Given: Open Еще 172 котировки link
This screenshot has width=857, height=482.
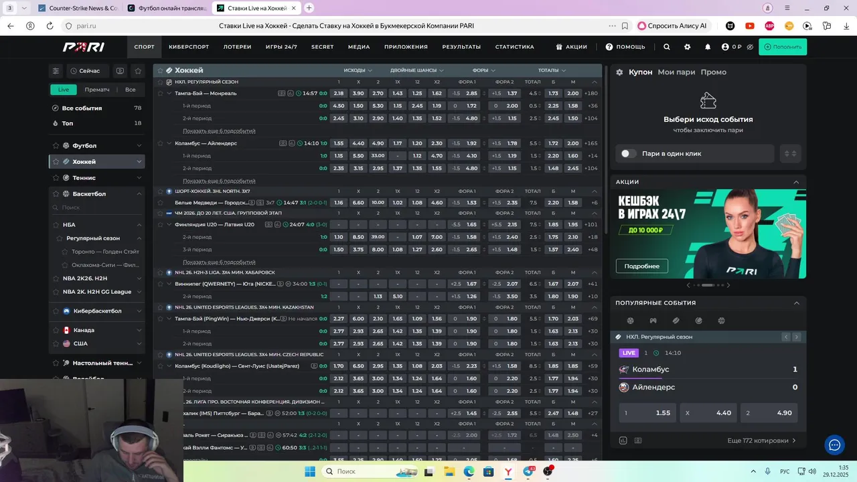Looking at the screenshot, I should click(x=762, y=440).
